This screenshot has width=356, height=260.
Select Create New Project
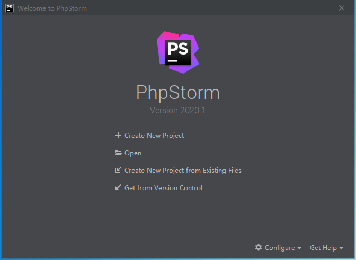154,136
